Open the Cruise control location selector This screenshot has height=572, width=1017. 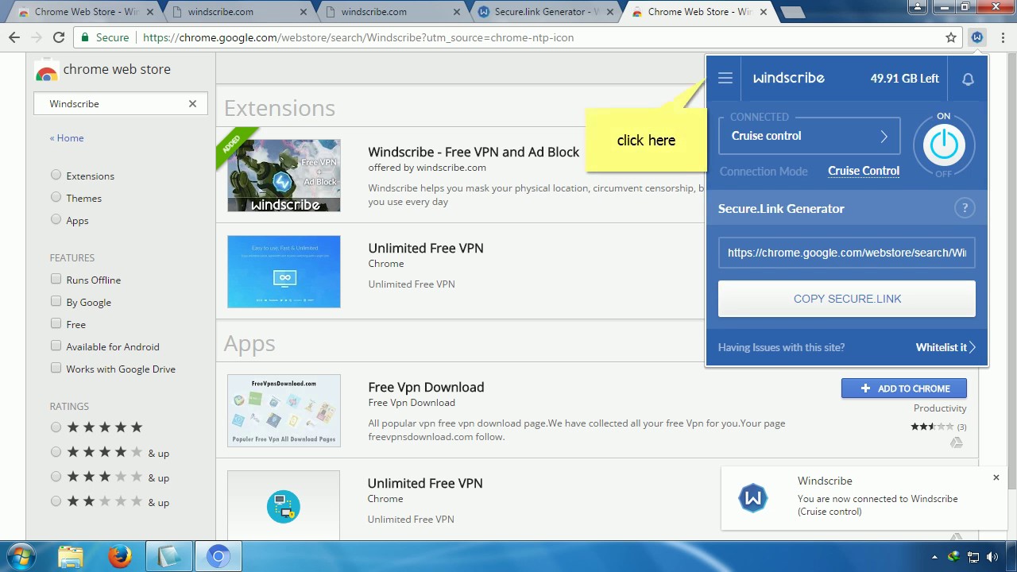coord(809,136)
